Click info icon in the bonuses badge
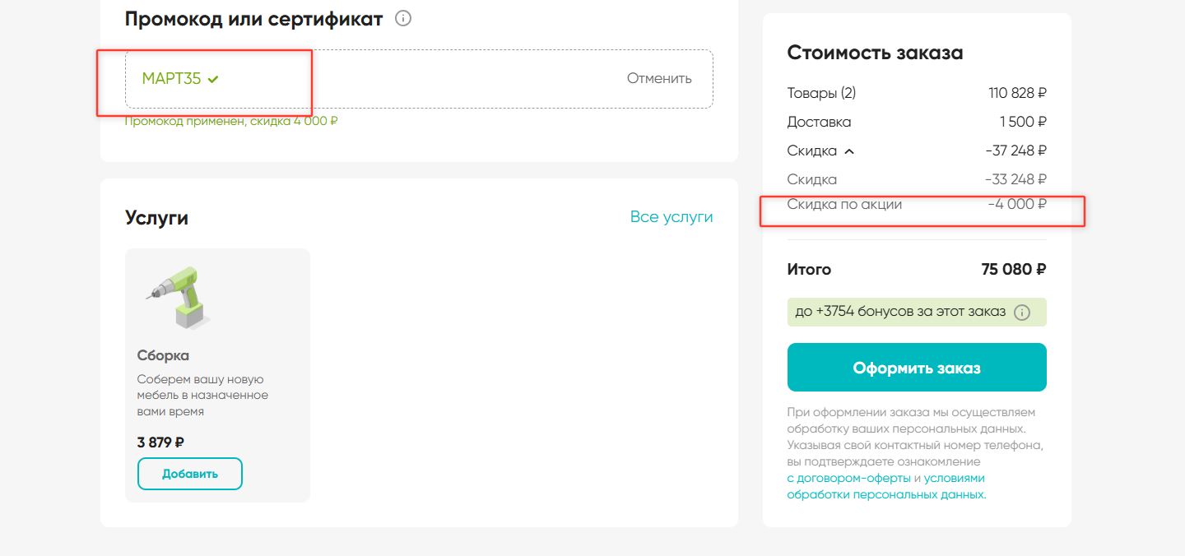The height and width of the screenshot is (556, 1185). [x=1022, y=313]
